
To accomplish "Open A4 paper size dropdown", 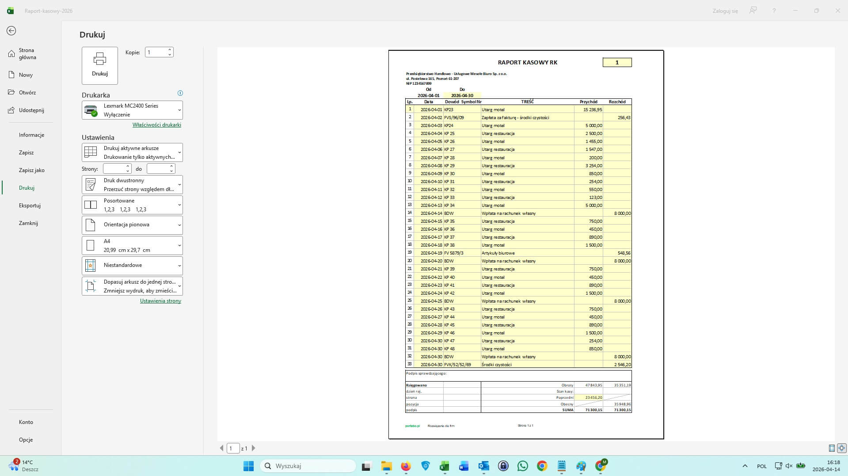I will click(x=132, y=245).
